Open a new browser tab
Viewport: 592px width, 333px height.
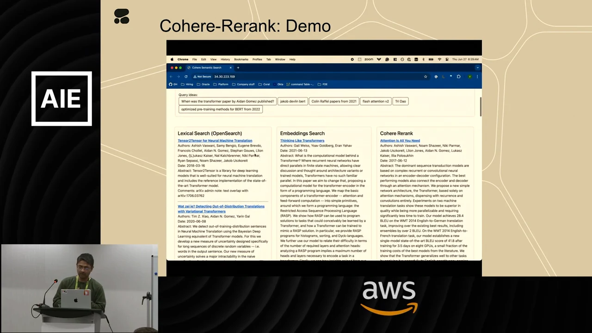click(238, 68)
